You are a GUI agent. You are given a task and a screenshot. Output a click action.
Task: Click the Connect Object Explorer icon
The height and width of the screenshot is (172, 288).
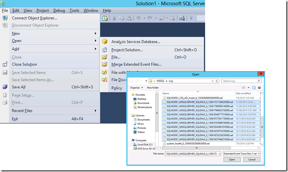coord(5,18)
